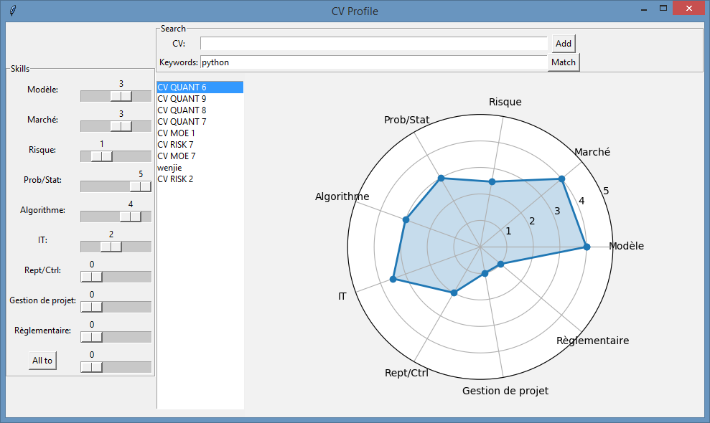Viewport: 710px width, 423px height.
Task: Click the Algorithme slider handle
Action: click(x=131, y=217)
